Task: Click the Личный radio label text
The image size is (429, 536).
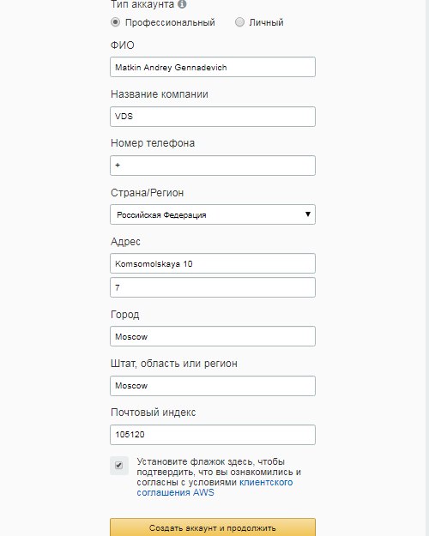Action: click(266, 22)
